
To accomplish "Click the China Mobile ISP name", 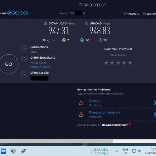I will [x=39, y=73].
